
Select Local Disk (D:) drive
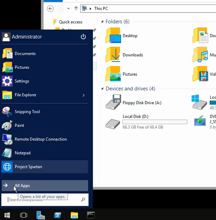[146, 122]
